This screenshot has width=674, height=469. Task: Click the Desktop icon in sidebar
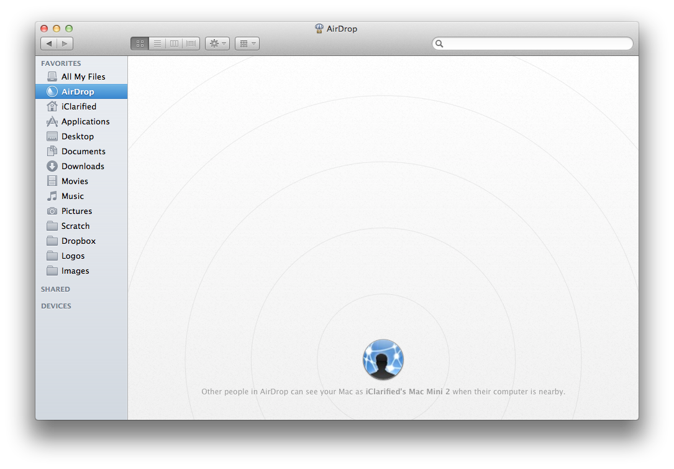tap(52, 136)
